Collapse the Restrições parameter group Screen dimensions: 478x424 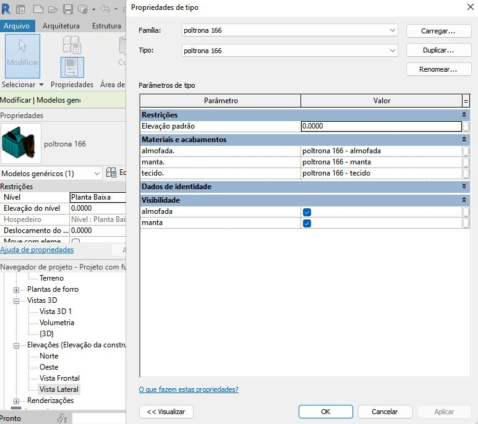(464, 114)
